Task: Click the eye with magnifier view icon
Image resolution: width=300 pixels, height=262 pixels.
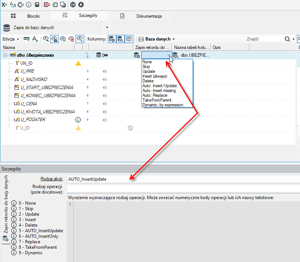Action: pyautogui.click(x=46, y=39)
